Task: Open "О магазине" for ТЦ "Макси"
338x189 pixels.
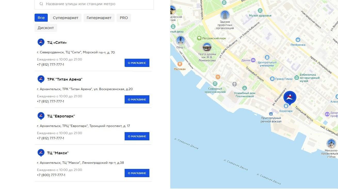Action: tap(137, 173)
